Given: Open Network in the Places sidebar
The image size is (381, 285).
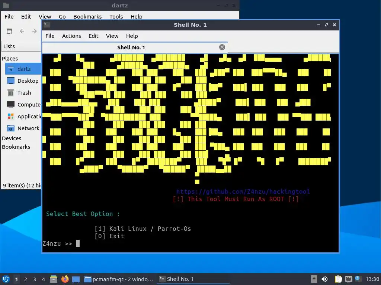Looking at the screenshot, I should coord(23,128).
